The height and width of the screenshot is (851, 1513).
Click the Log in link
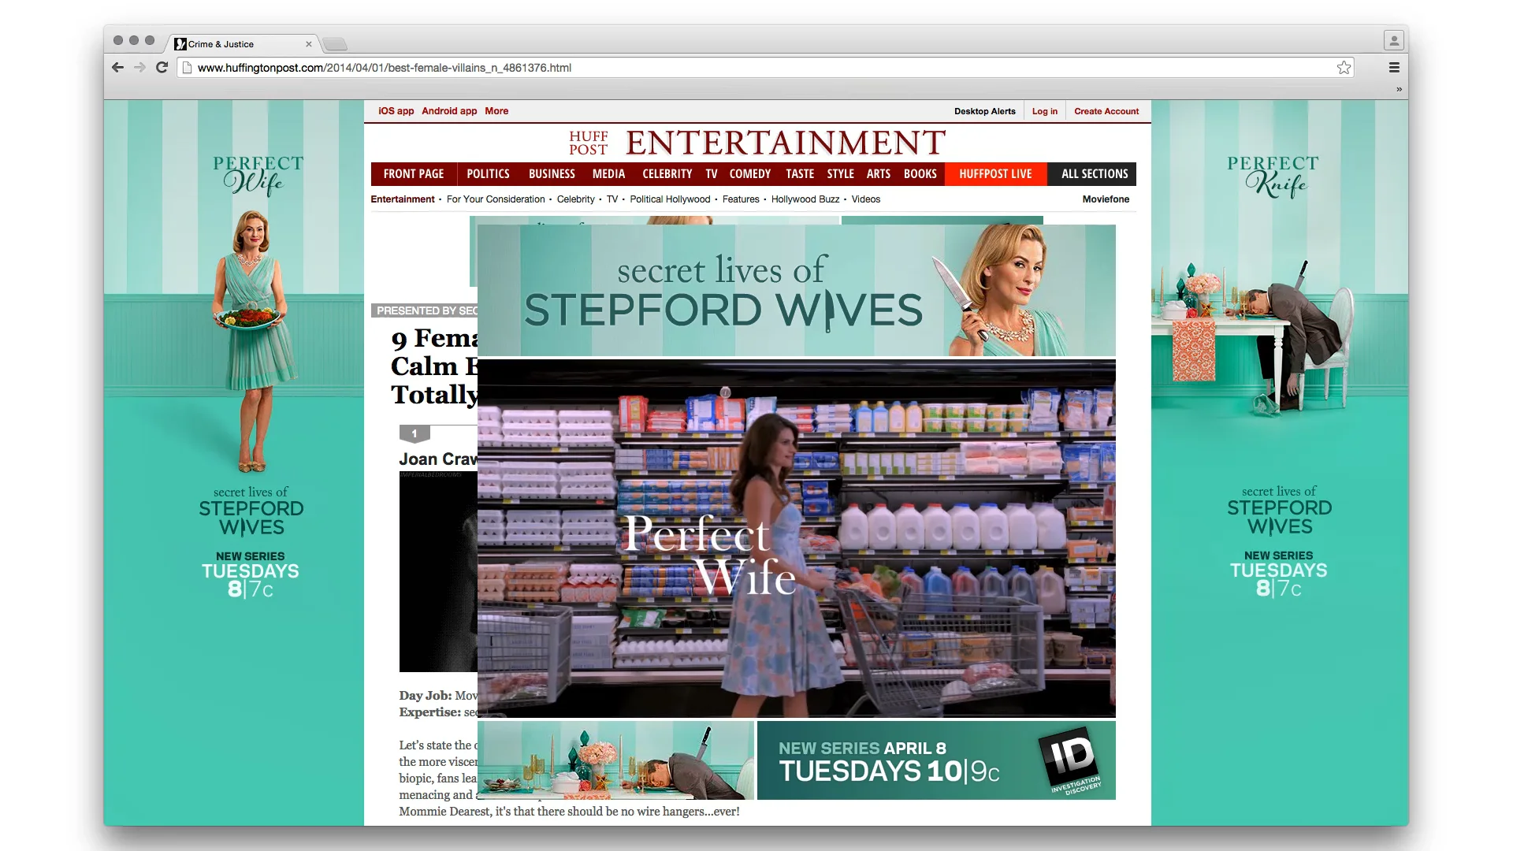tap(1044, 111)
